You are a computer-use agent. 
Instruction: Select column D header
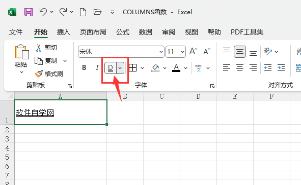(198, 96)
